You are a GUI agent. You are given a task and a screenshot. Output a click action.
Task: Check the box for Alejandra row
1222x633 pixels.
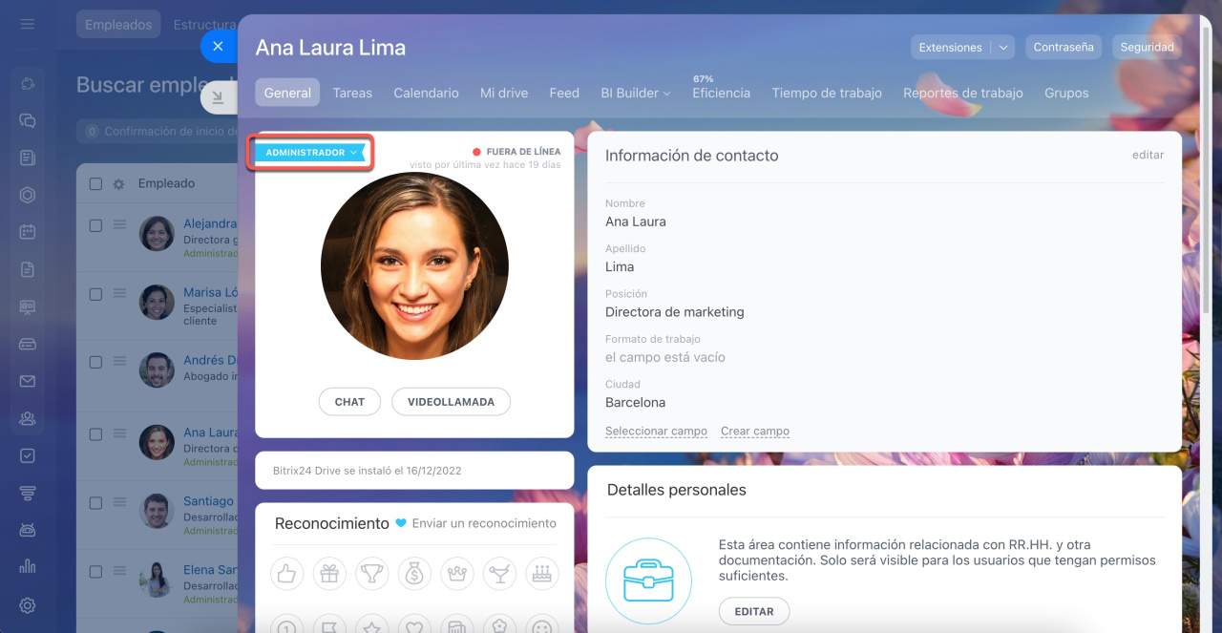coord(95,226)
